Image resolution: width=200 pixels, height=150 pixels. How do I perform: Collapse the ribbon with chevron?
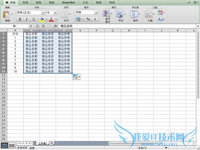point(189,2)
